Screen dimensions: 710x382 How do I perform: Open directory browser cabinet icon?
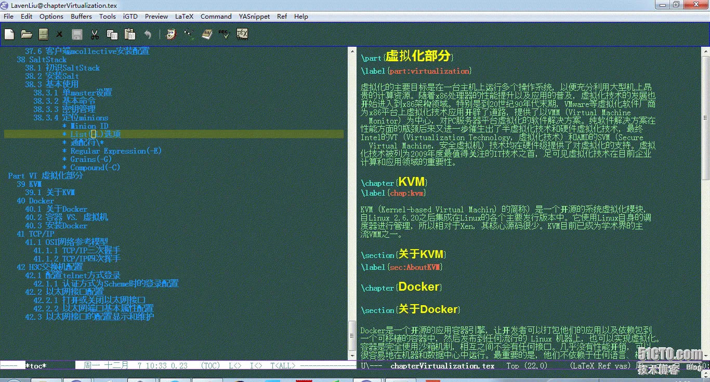coord(44,34)
